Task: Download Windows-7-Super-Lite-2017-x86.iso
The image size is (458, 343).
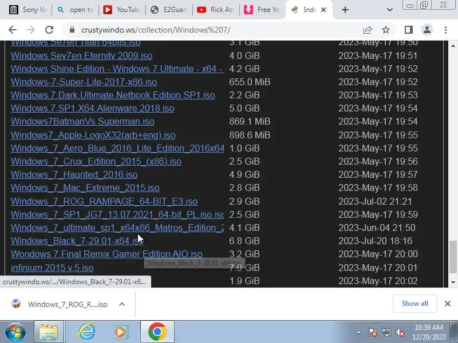Action: 84,82
